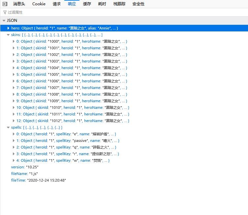Expand the spell with spellKey passive
Viewport: 248px width, 215px height.
point(14,141)
